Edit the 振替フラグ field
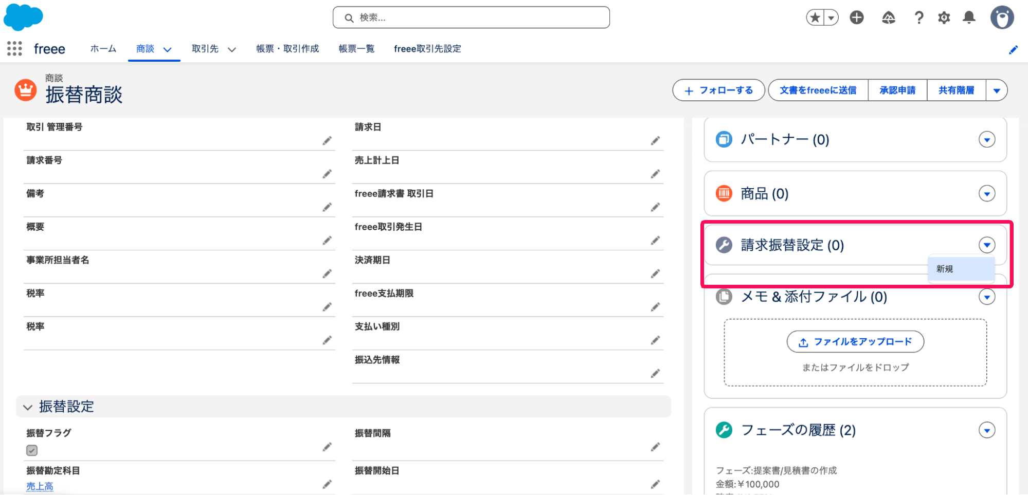The width and height of the screenshot is (1028, 495). [x=327, y=447]
